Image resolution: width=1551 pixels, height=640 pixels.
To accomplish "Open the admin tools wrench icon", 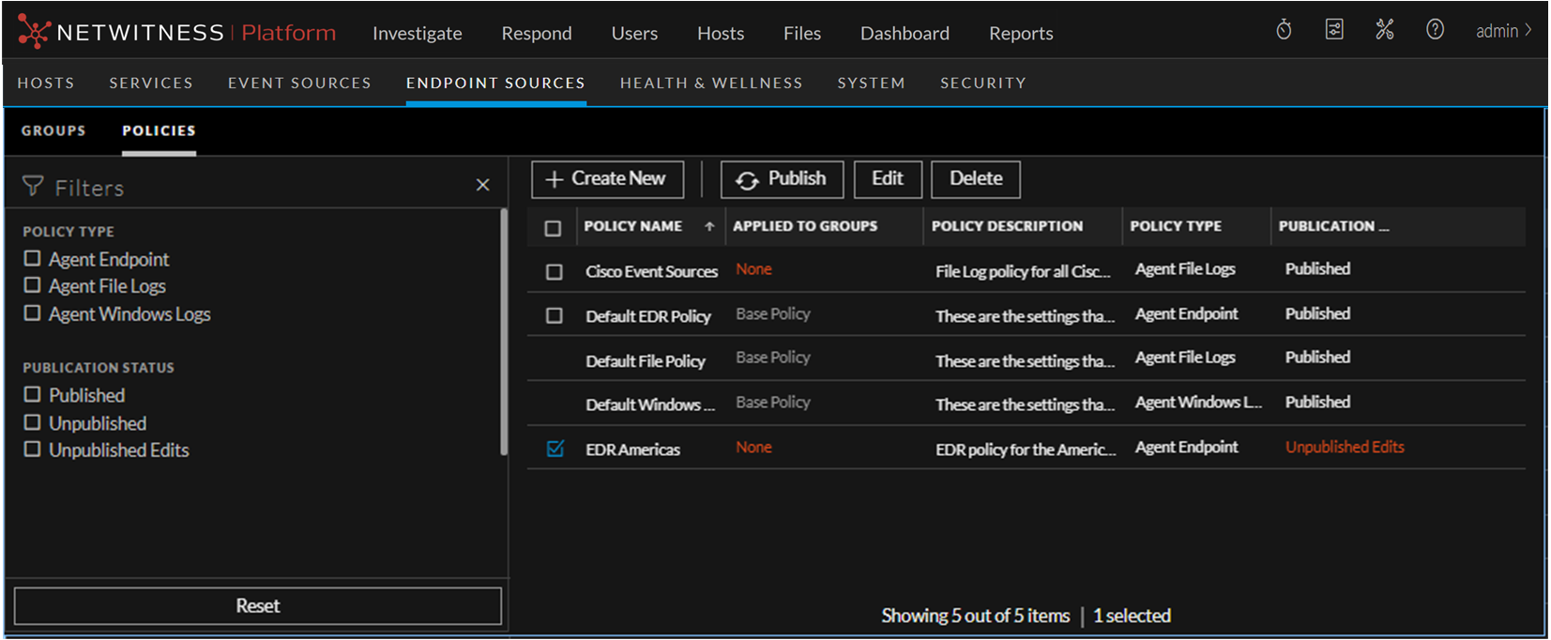I will click(1384, 30).
